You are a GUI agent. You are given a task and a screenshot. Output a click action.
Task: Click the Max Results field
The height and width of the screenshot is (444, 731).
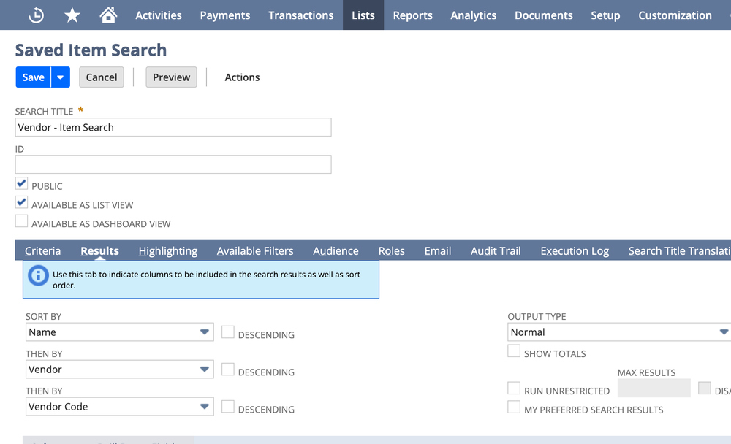654,388
